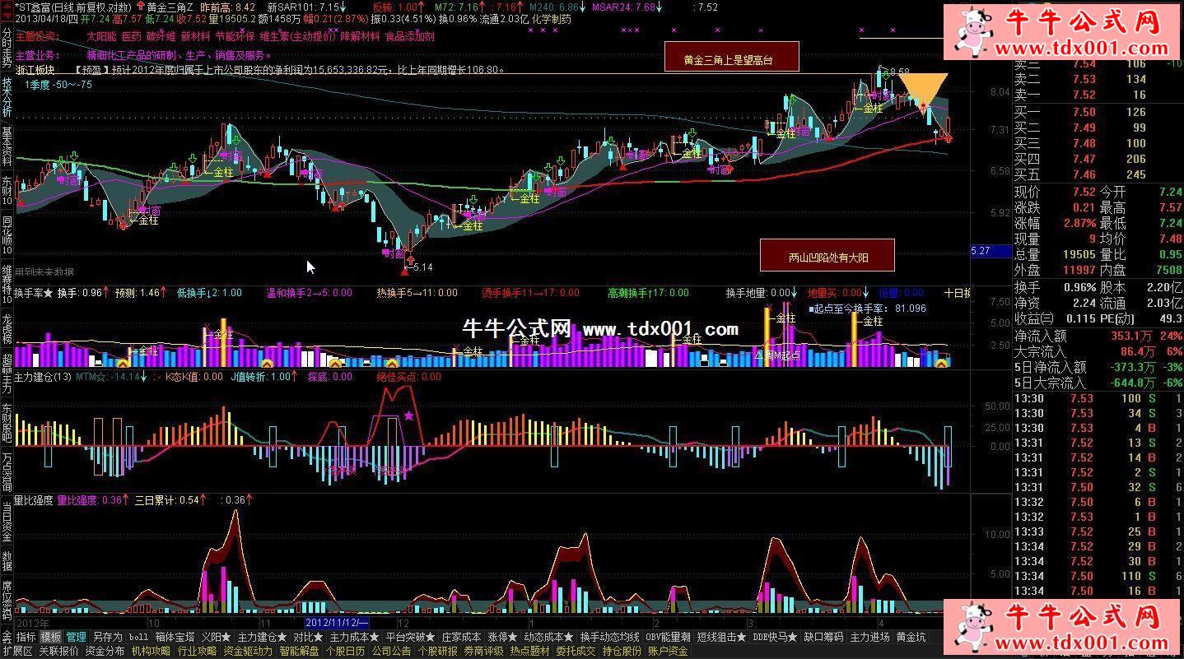1184x659 pixels.
Task: Click the up arrow icon at top-left corner
Action: point(7,7)
